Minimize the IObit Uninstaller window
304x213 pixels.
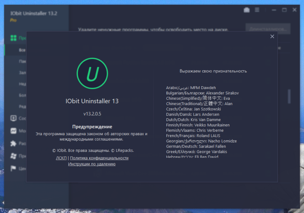[274, 10]
